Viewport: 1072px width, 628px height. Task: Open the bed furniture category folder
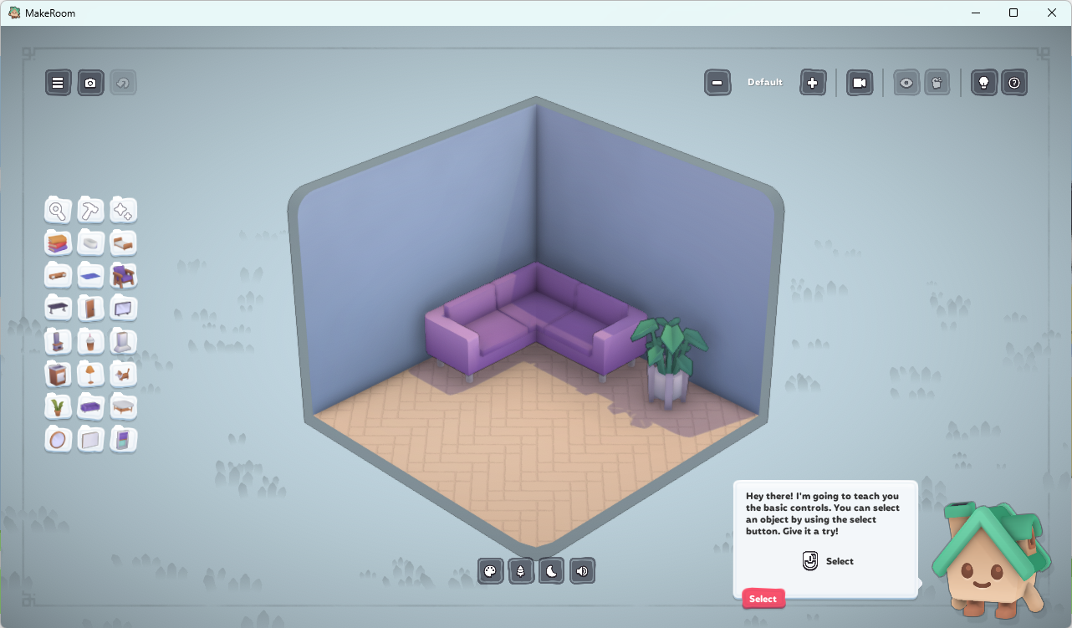123,243
